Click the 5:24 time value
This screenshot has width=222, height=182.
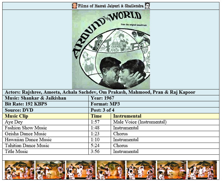tap(95, 146)
